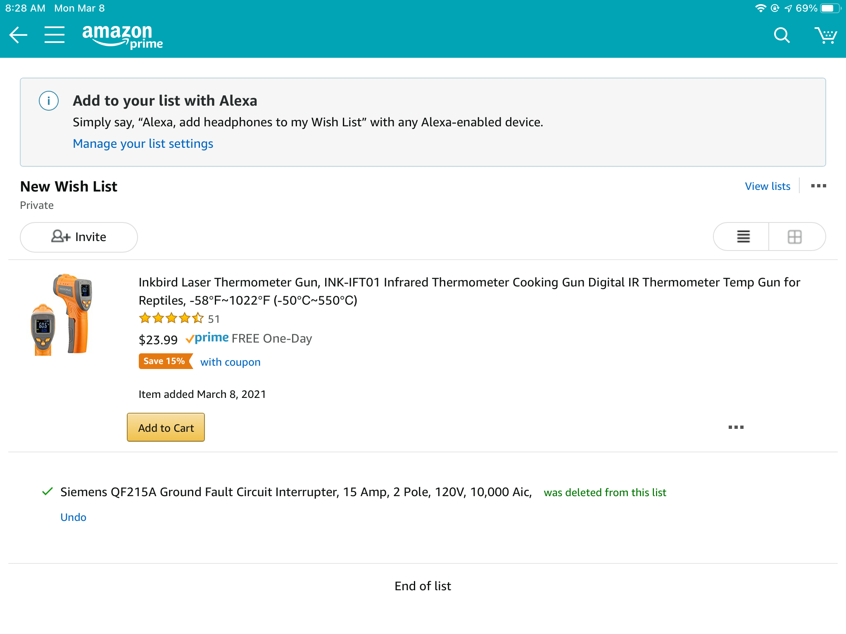Open list options beside View lists

818,186
